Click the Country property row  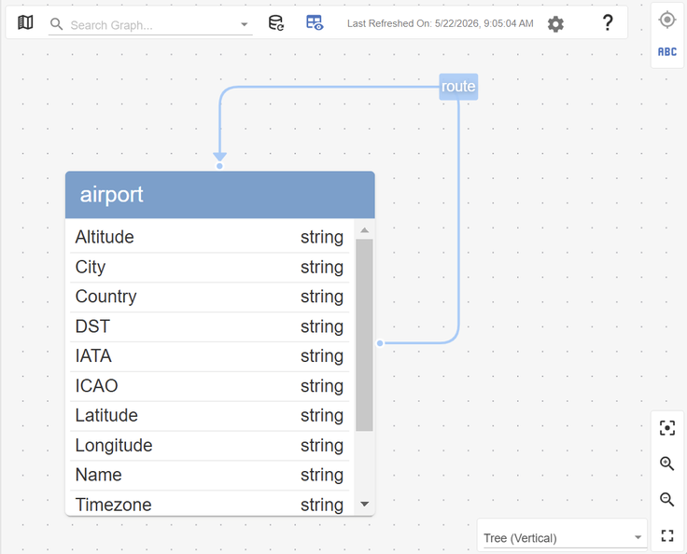(x=209, y=297)
